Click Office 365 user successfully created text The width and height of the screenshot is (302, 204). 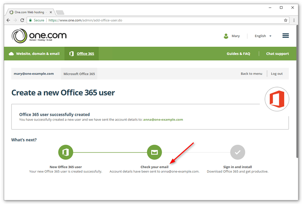pos(54,114)
